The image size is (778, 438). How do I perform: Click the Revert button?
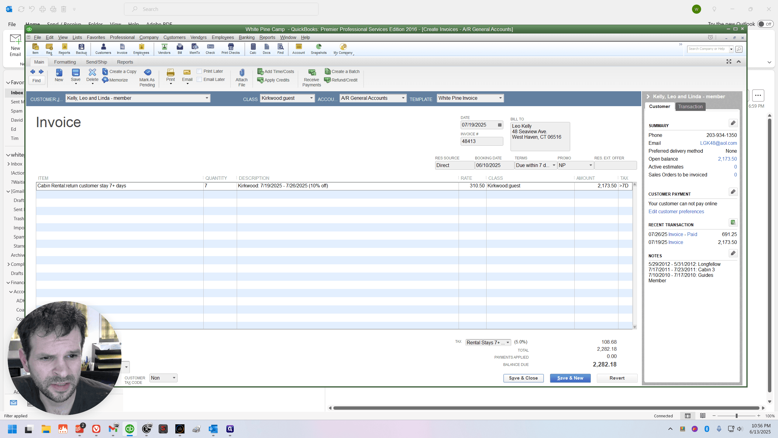(x=617, y=378)
